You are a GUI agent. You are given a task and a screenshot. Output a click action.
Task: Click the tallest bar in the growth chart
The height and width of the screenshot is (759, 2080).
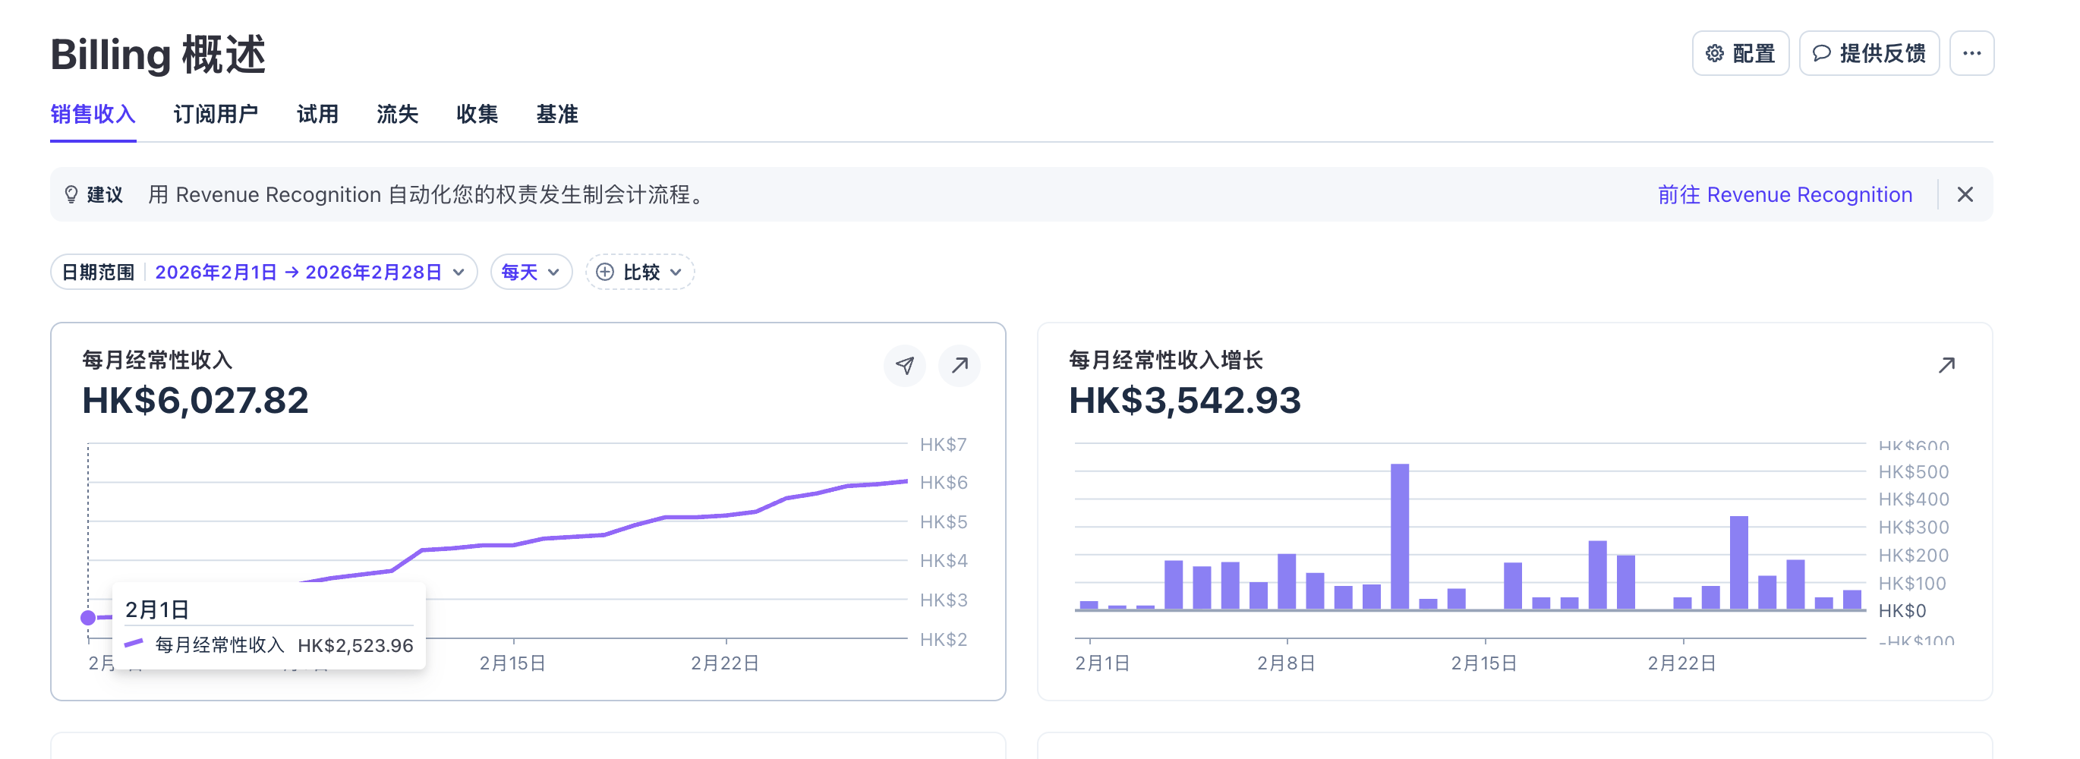point(1399,536)
